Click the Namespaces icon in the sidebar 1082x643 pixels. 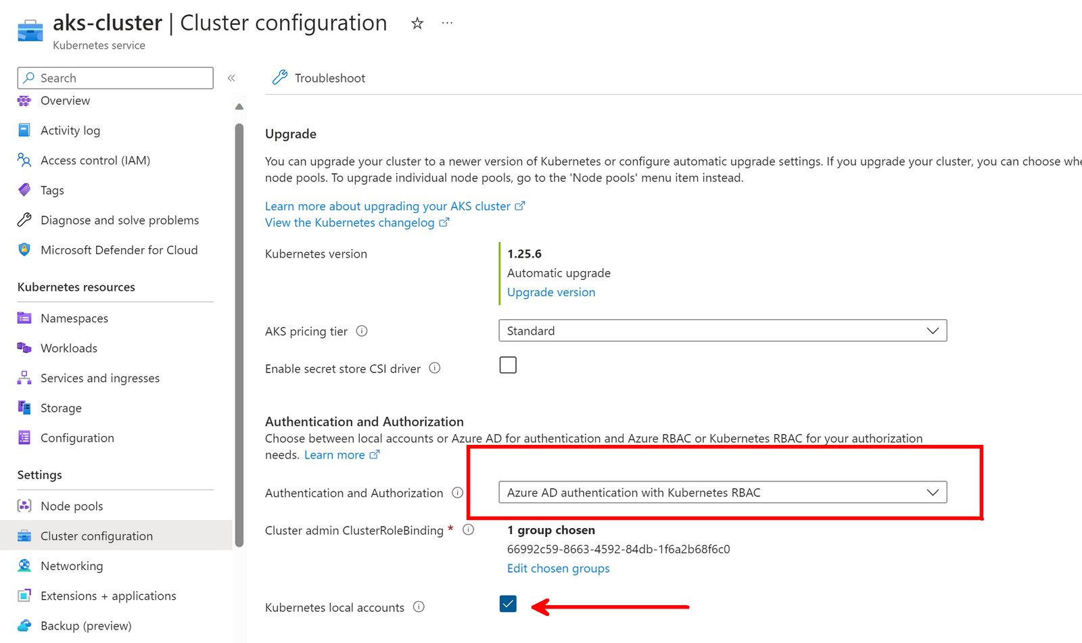24,318
